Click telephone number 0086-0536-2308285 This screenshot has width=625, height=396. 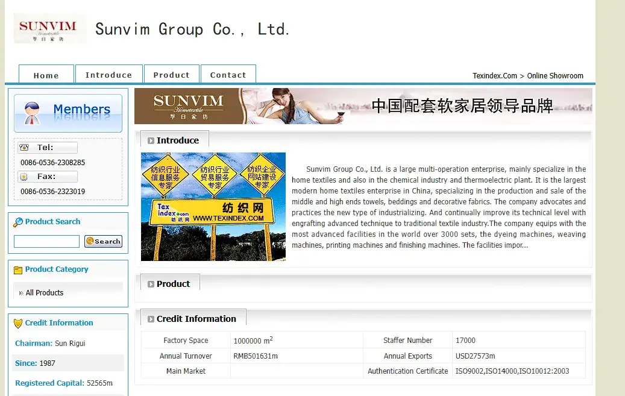tap(52, 163)
